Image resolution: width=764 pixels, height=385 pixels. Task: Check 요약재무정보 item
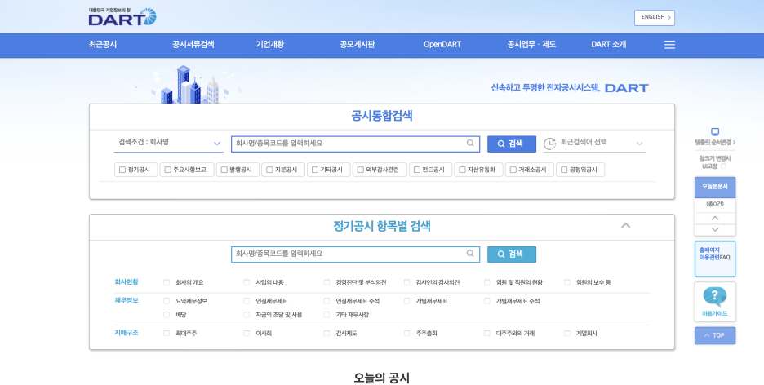pos(167,301)
